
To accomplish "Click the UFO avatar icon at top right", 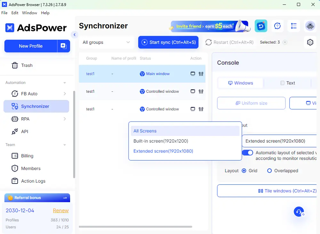I will tap(310, 26).
